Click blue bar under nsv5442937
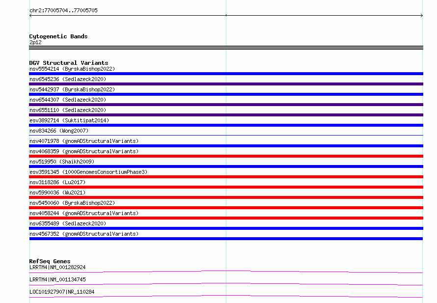The height and width of the screenshot is (303, 437). (226, 94)
